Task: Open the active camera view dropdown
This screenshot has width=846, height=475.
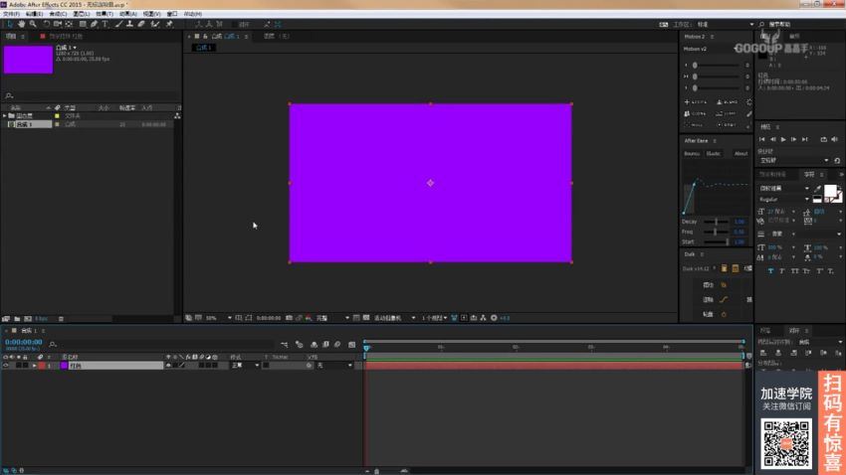Action: pos(394,318)
